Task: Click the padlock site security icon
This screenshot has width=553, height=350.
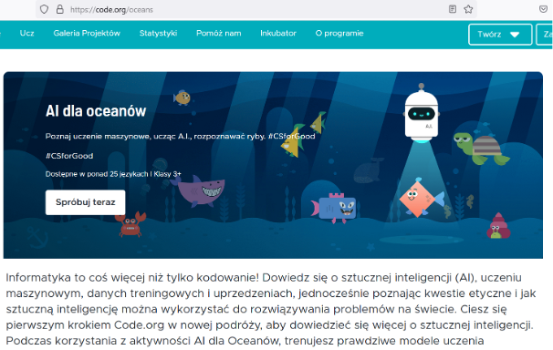Action: pos(60,9)
